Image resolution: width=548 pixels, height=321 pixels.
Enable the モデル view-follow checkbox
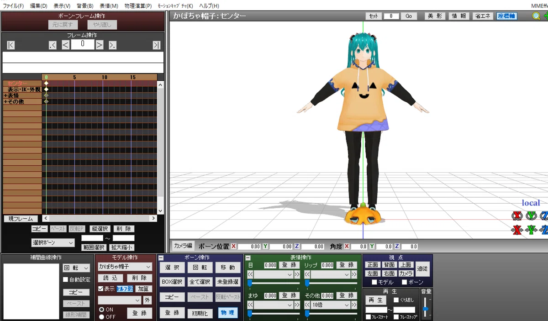pos(374,282)
